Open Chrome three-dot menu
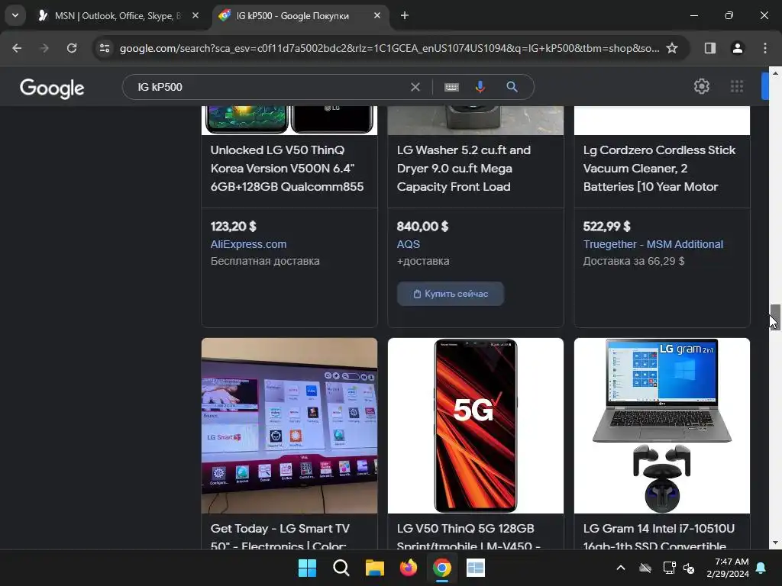 (x=765, y=48)
